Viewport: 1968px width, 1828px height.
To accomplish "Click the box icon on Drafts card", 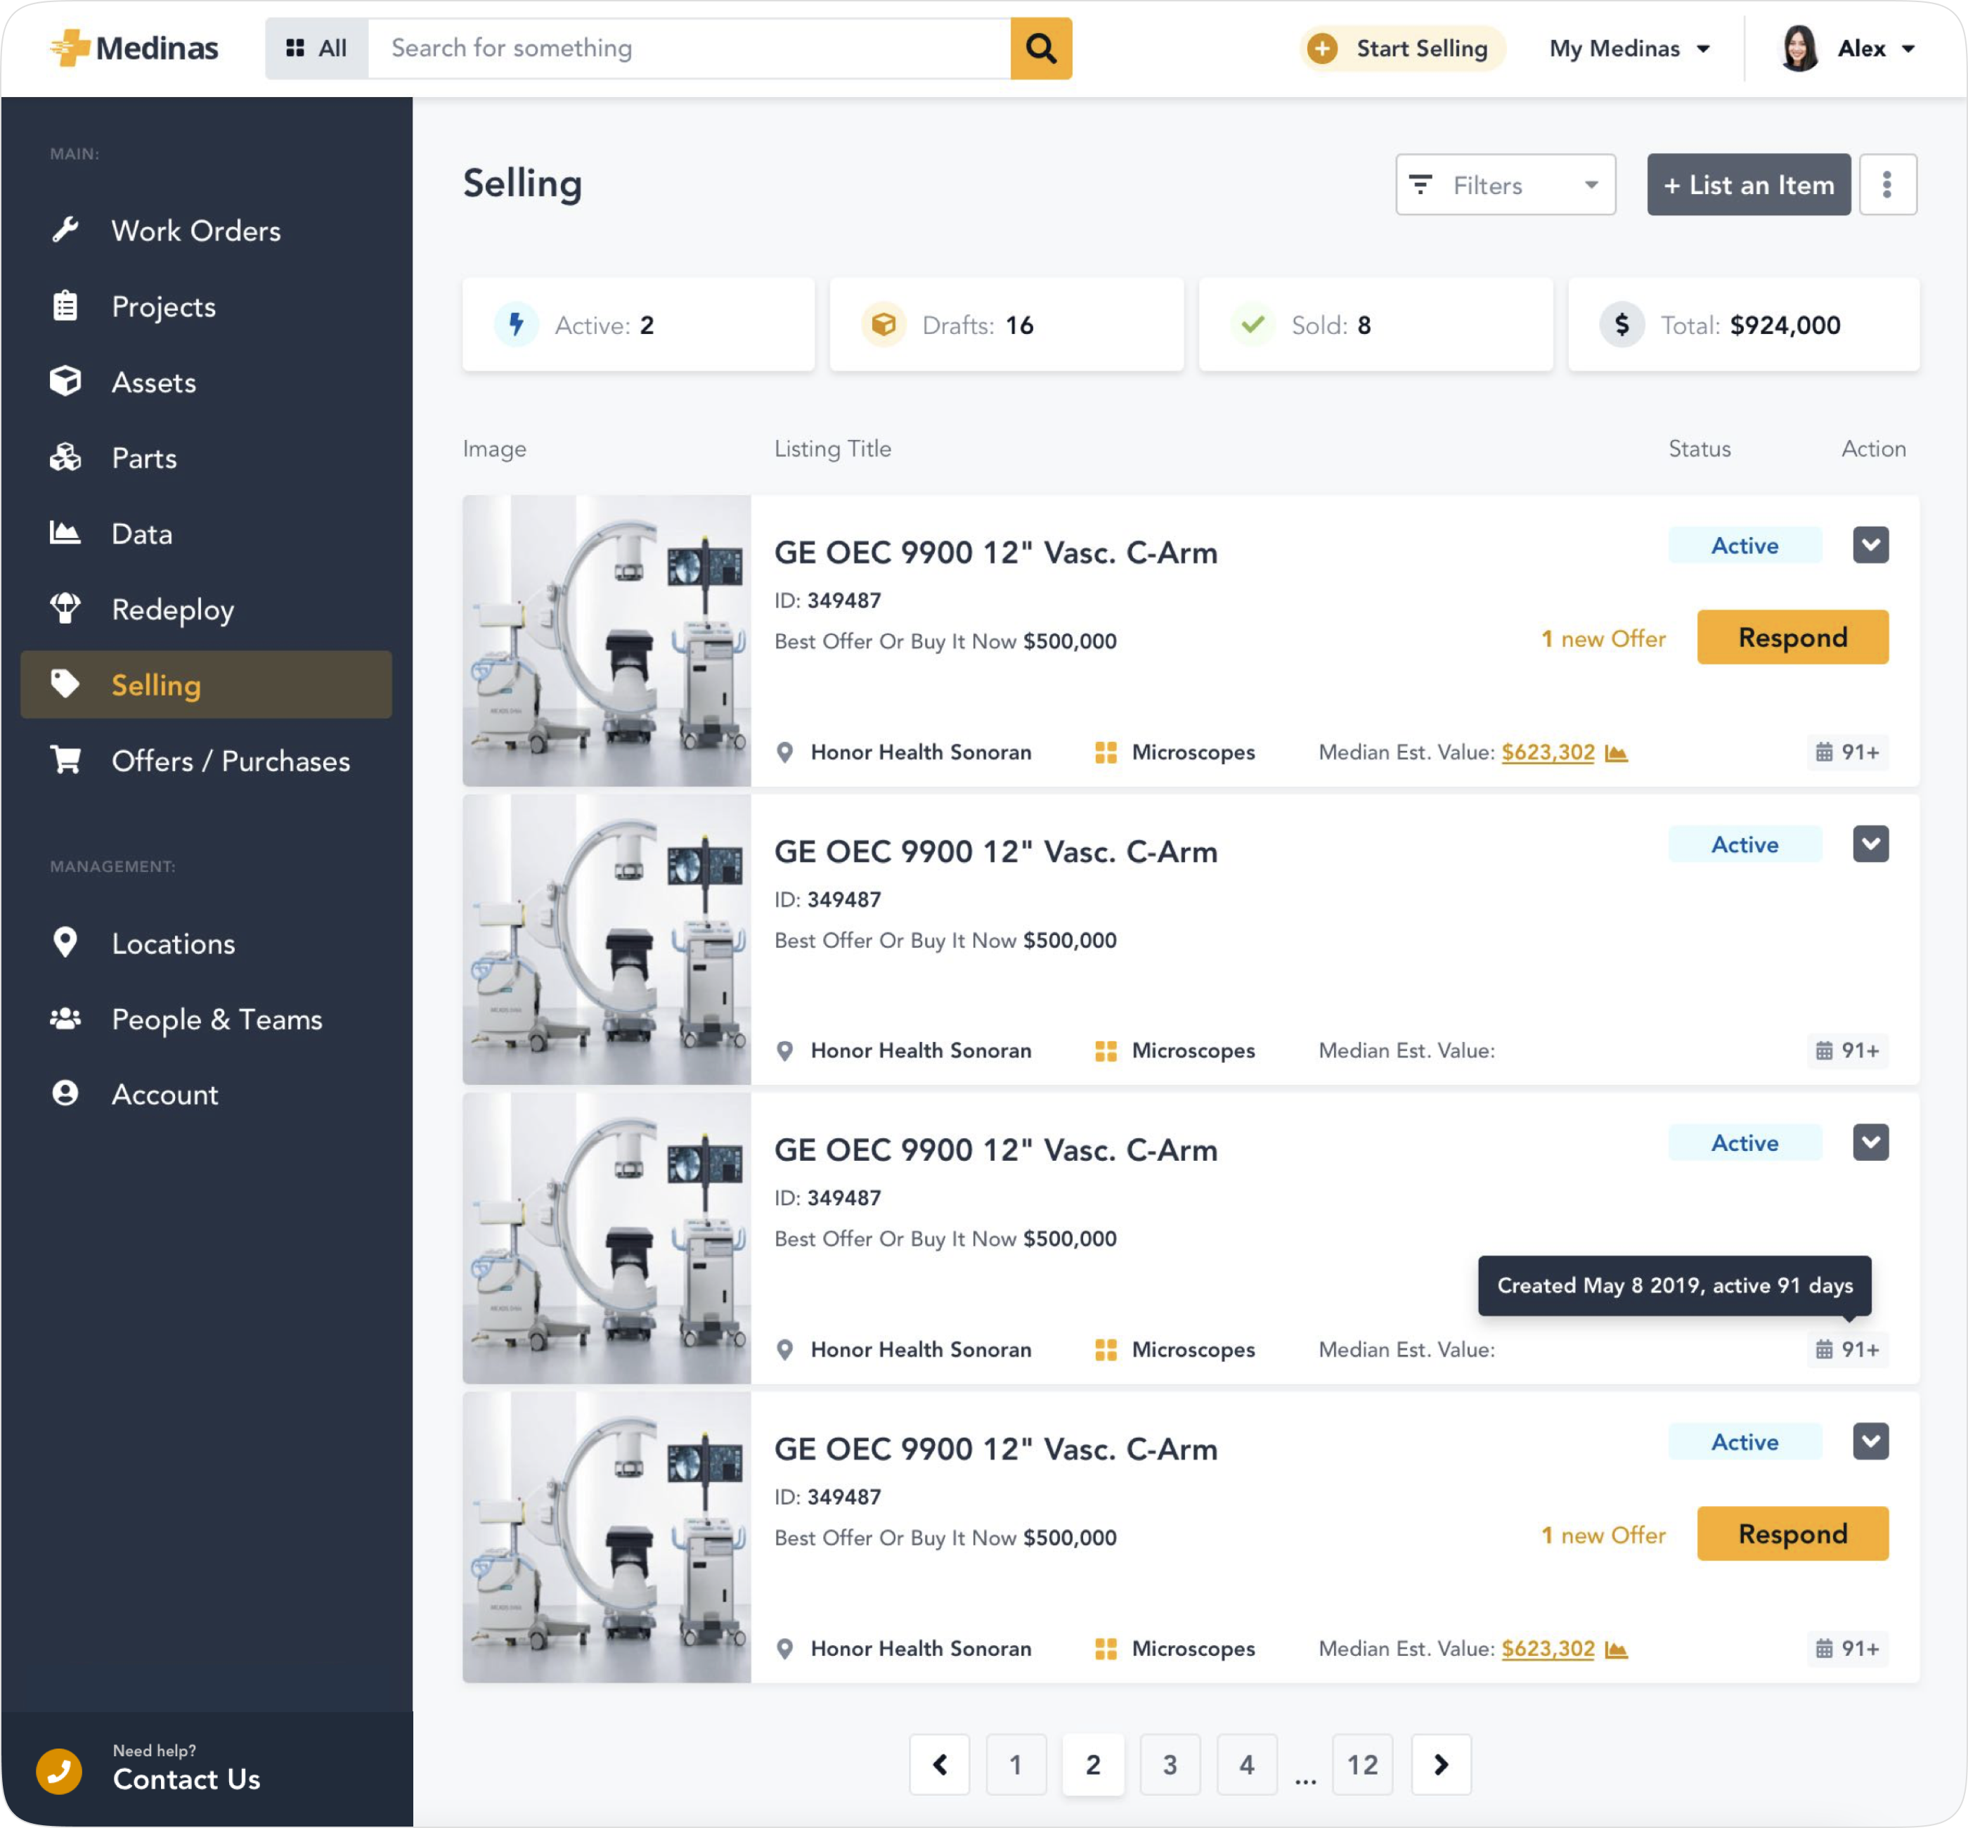I will tap(884, 324).
